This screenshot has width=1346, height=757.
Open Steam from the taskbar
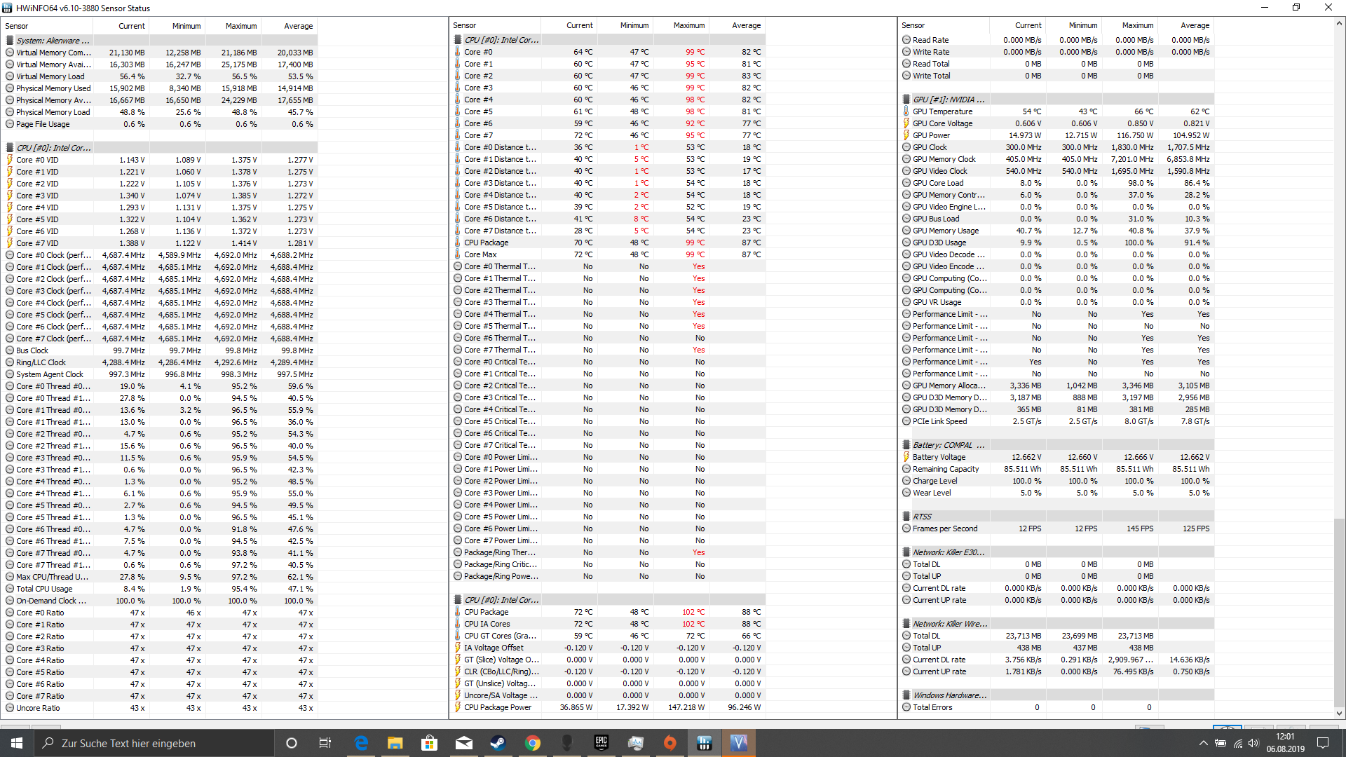[498, 743]
